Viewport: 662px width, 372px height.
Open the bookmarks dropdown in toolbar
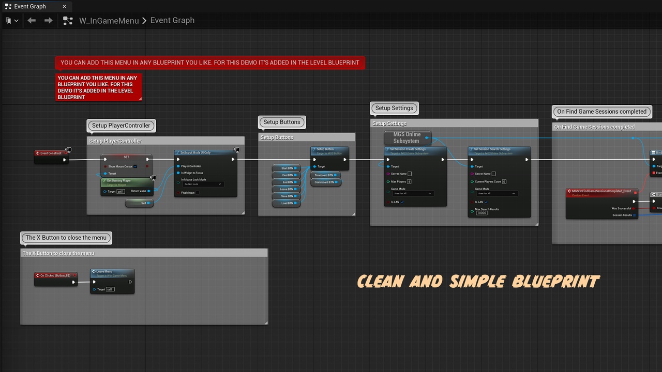pos(12,21)
